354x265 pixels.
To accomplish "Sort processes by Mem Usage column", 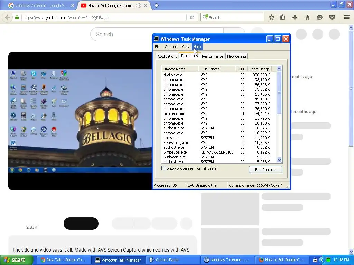I will (x=260, y=69).
